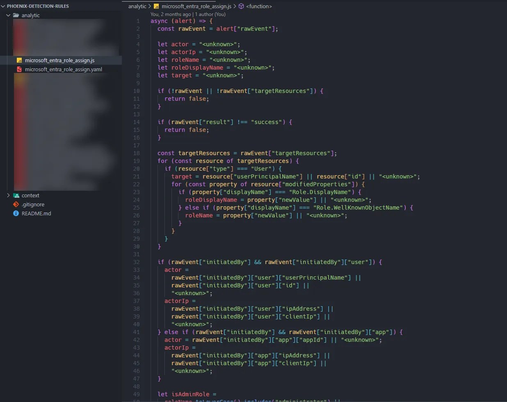Viewport: 507px width, 402px height.
Task: Collapse the PHOENIX-DETECTION-RULES explorer section
Action: point(3,7)
